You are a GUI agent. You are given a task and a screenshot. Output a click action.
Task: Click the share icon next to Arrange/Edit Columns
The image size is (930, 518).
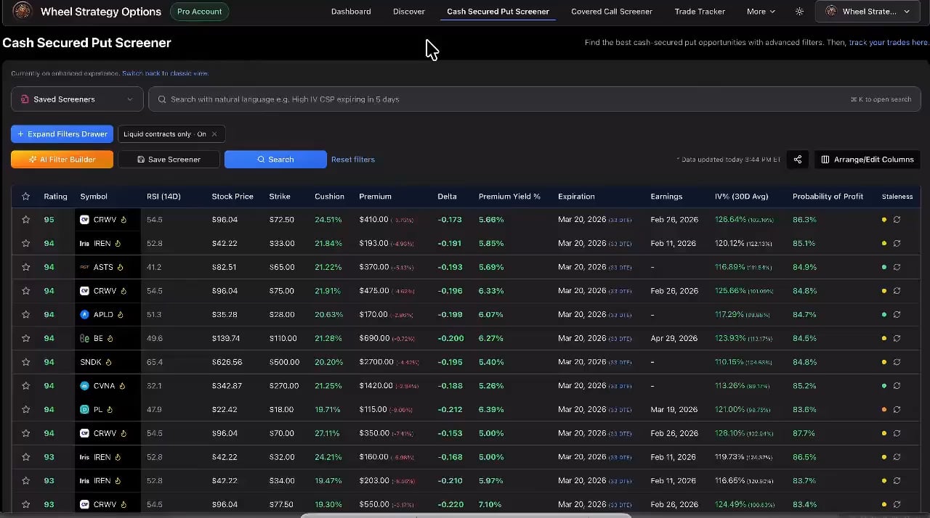798,160
